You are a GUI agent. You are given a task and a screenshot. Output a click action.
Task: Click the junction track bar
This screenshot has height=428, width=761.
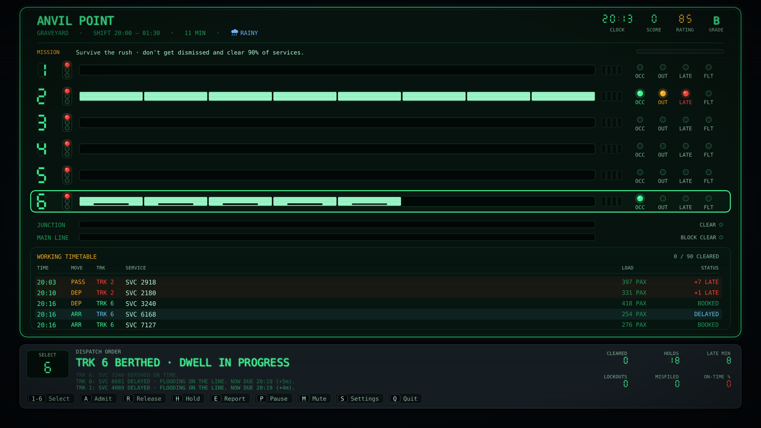[x=337, y=224]
